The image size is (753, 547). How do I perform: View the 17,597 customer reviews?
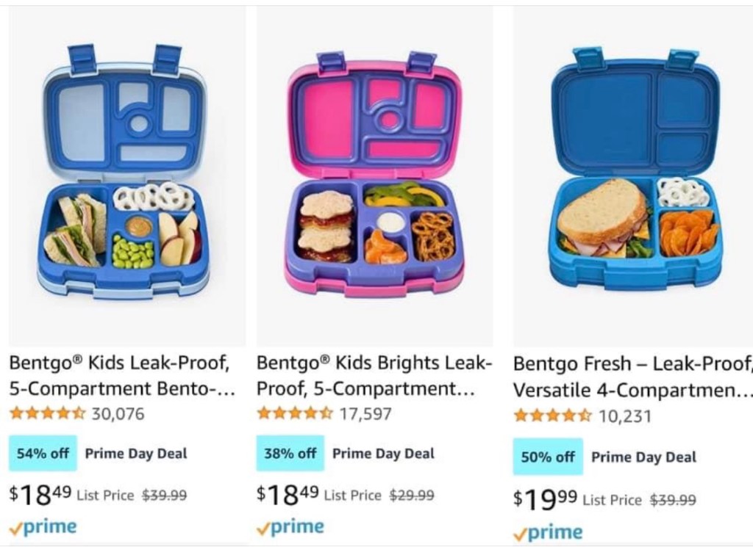pos(365,414)
